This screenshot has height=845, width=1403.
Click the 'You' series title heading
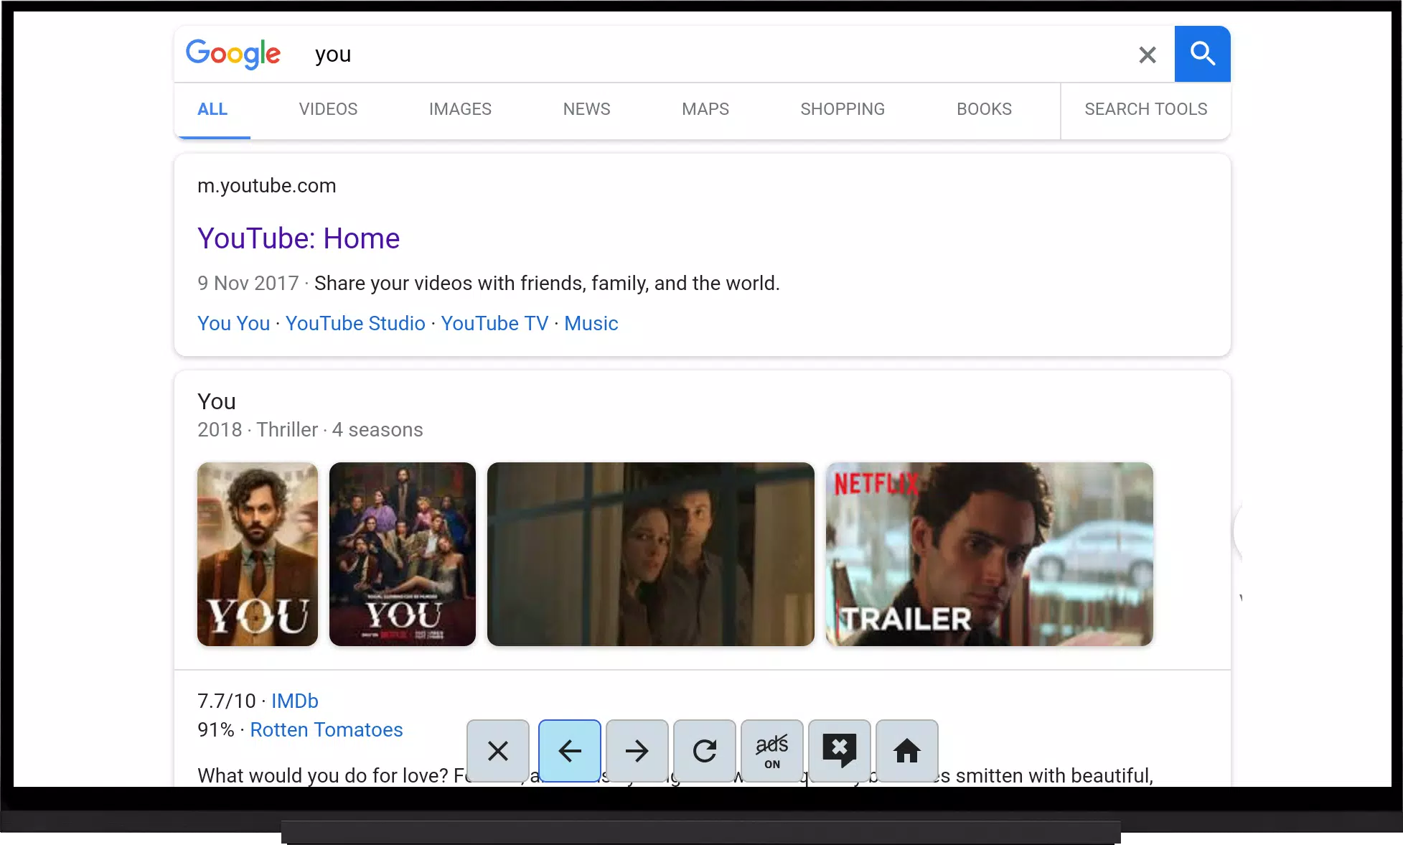coord(217,401)
